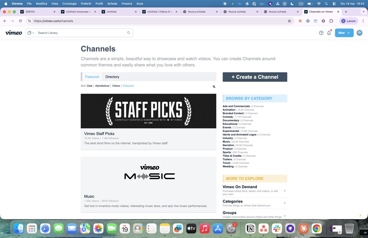Open Photos app in the Dock
The width and height of the screenshot is (368, 238).
coord(98,228)
